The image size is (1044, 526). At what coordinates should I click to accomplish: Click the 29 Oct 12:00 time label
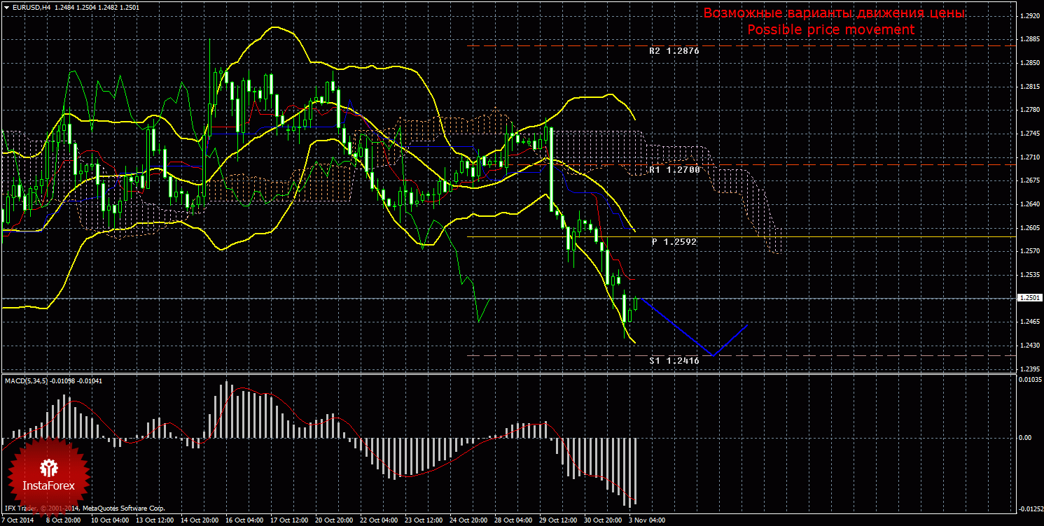coord(558,520)
